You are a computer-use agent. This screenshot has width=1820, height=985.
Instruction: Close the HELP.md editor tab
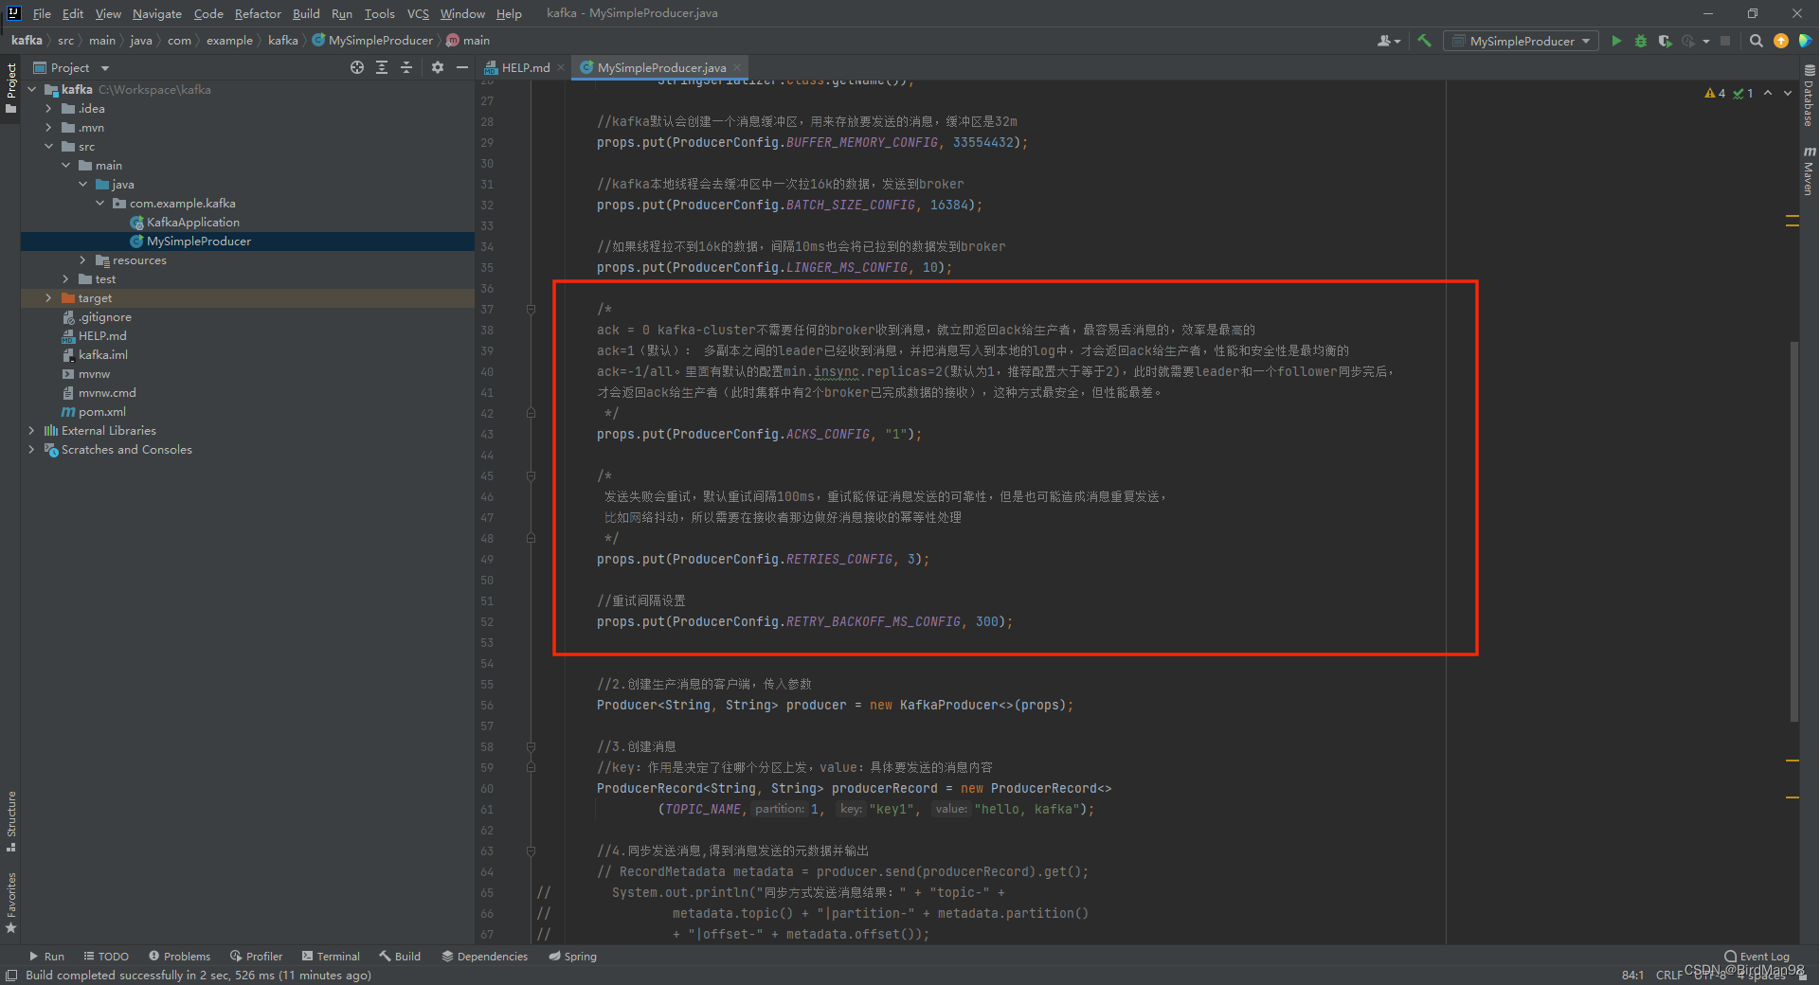point(561,67)
